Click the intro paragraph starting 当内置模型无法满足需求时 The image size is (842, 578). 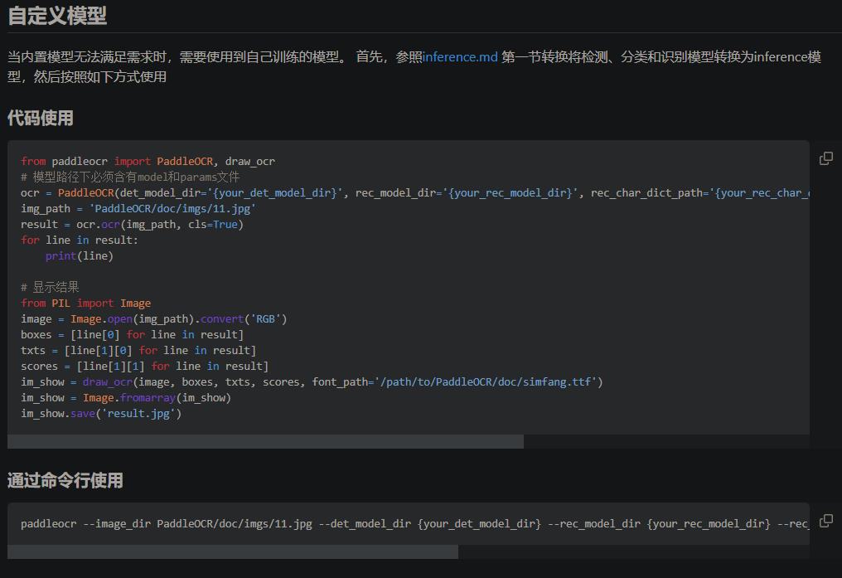414,66
